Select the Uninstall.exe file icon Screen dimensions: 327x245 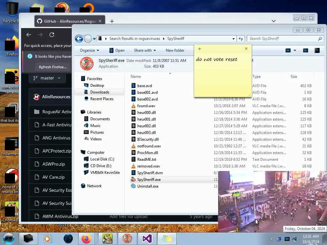coord(133,186)
